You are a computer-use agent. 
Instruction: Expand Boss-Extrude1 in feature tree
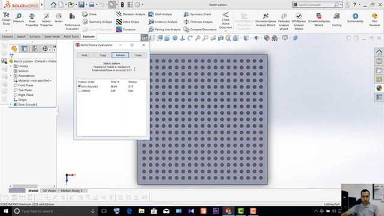pos(11,104)
